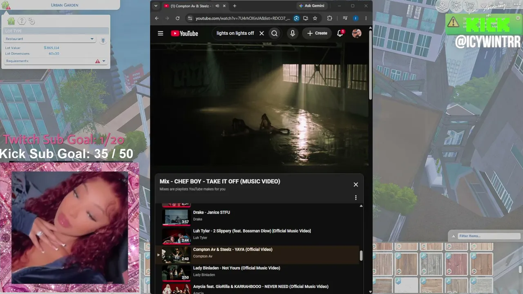Focus the YouTube search box

(235, 33)
